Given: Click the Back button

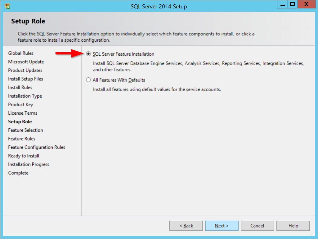Looking at the screenshot, I should [186, 226].
